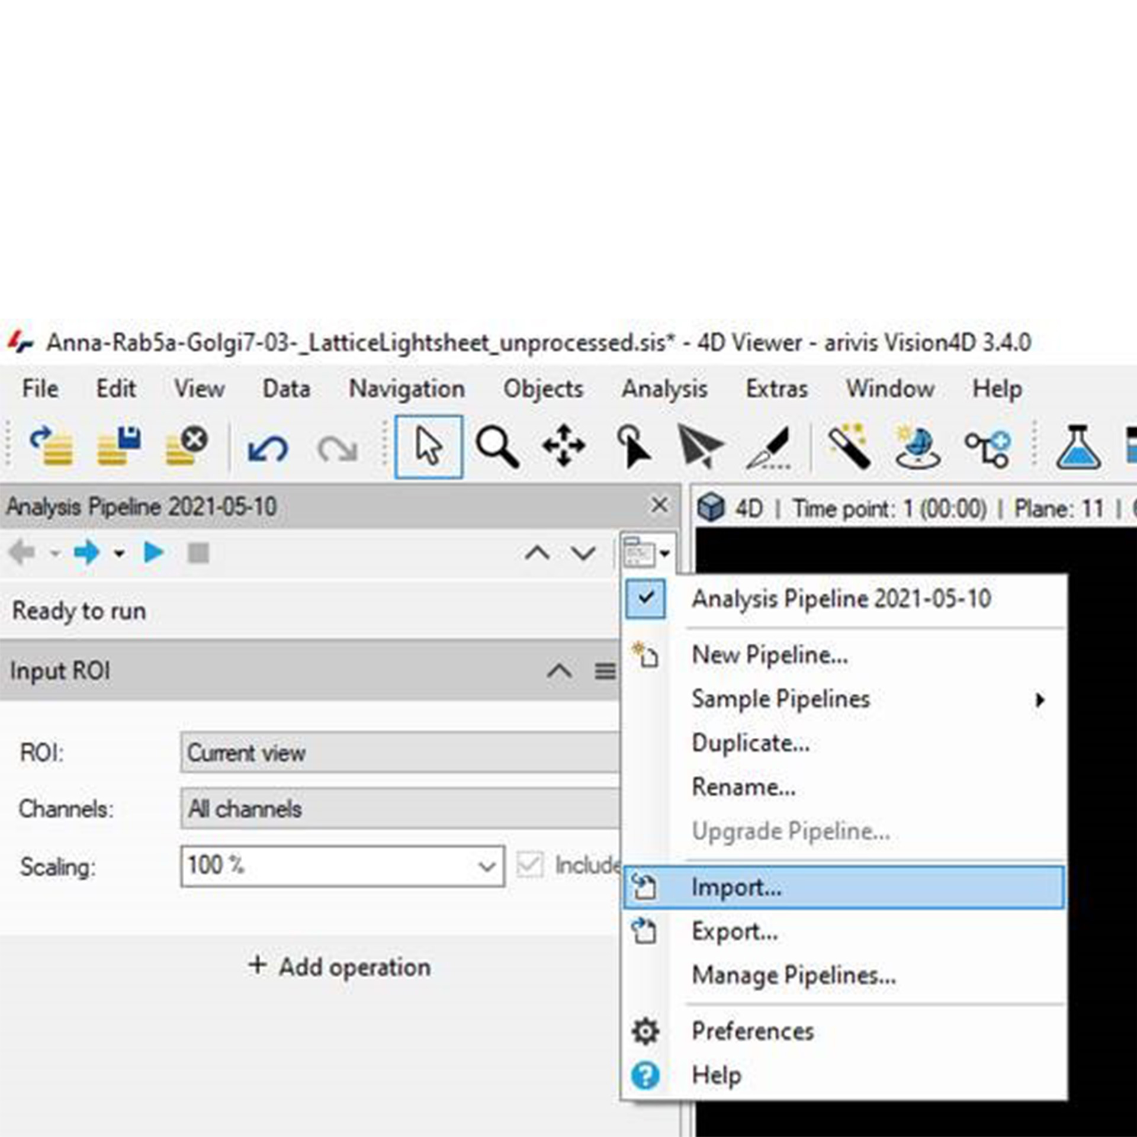The width and height of the screenshot is (1137, 1137).
Task: Click the disabled Upgrade Pipeline... entry
Action: 844,831
